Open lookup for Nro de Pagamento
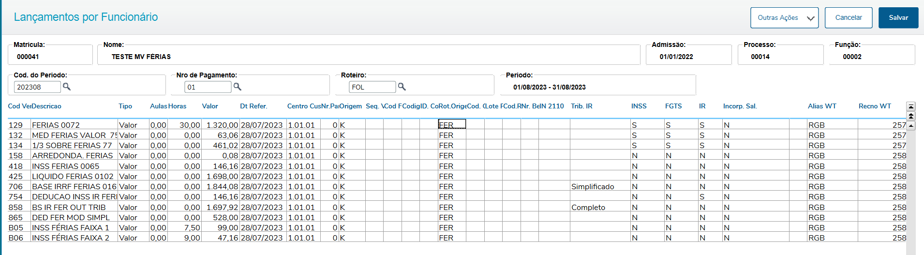This screenshot has height=255, width=924. pyautogui.click(x=237, y=87)
